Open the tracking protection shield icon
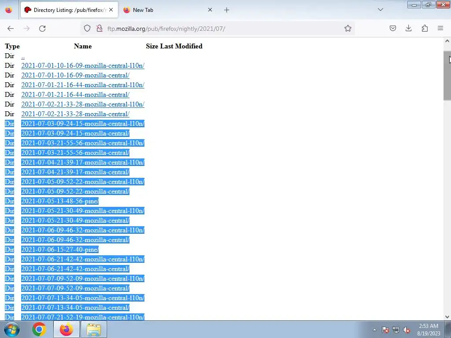451x338 pixels. (87, 29)
